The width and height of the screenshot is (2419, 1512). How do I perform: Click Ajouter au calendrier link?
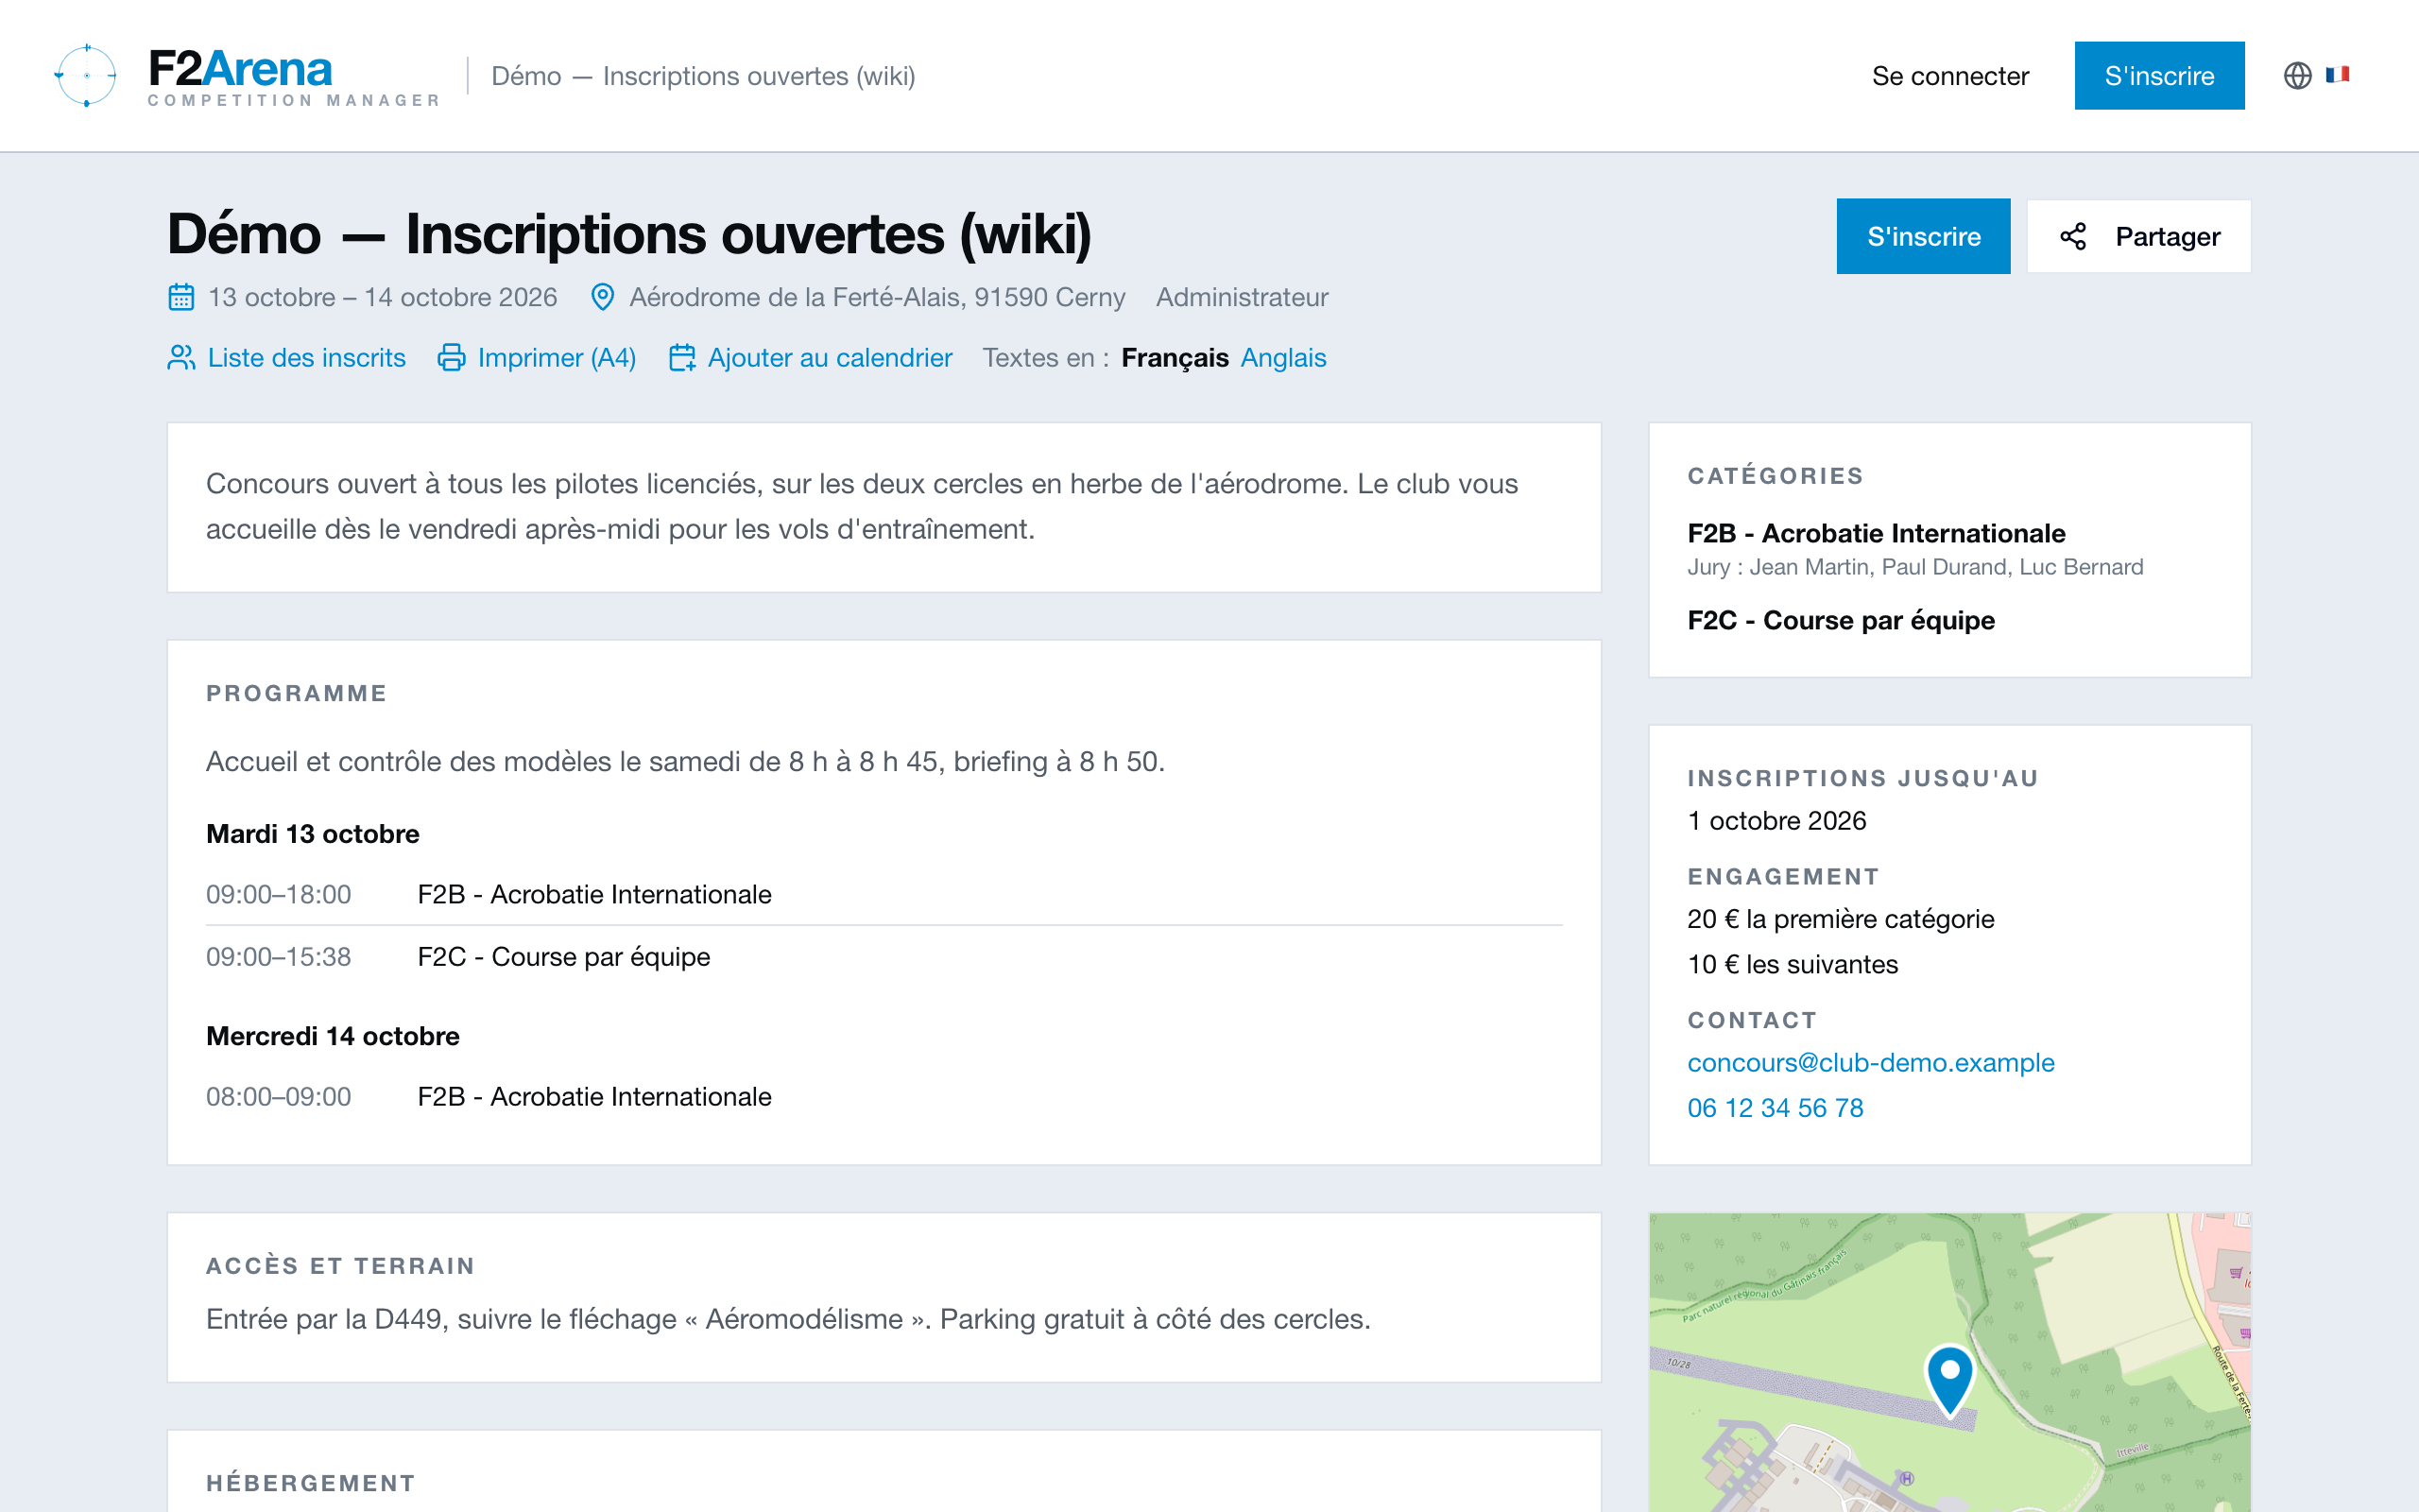coord(811,357)
